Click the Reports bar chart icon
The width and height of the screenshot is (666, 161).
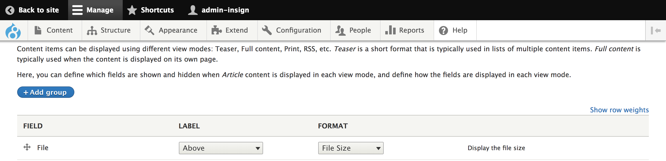click(x=390, y=30)
